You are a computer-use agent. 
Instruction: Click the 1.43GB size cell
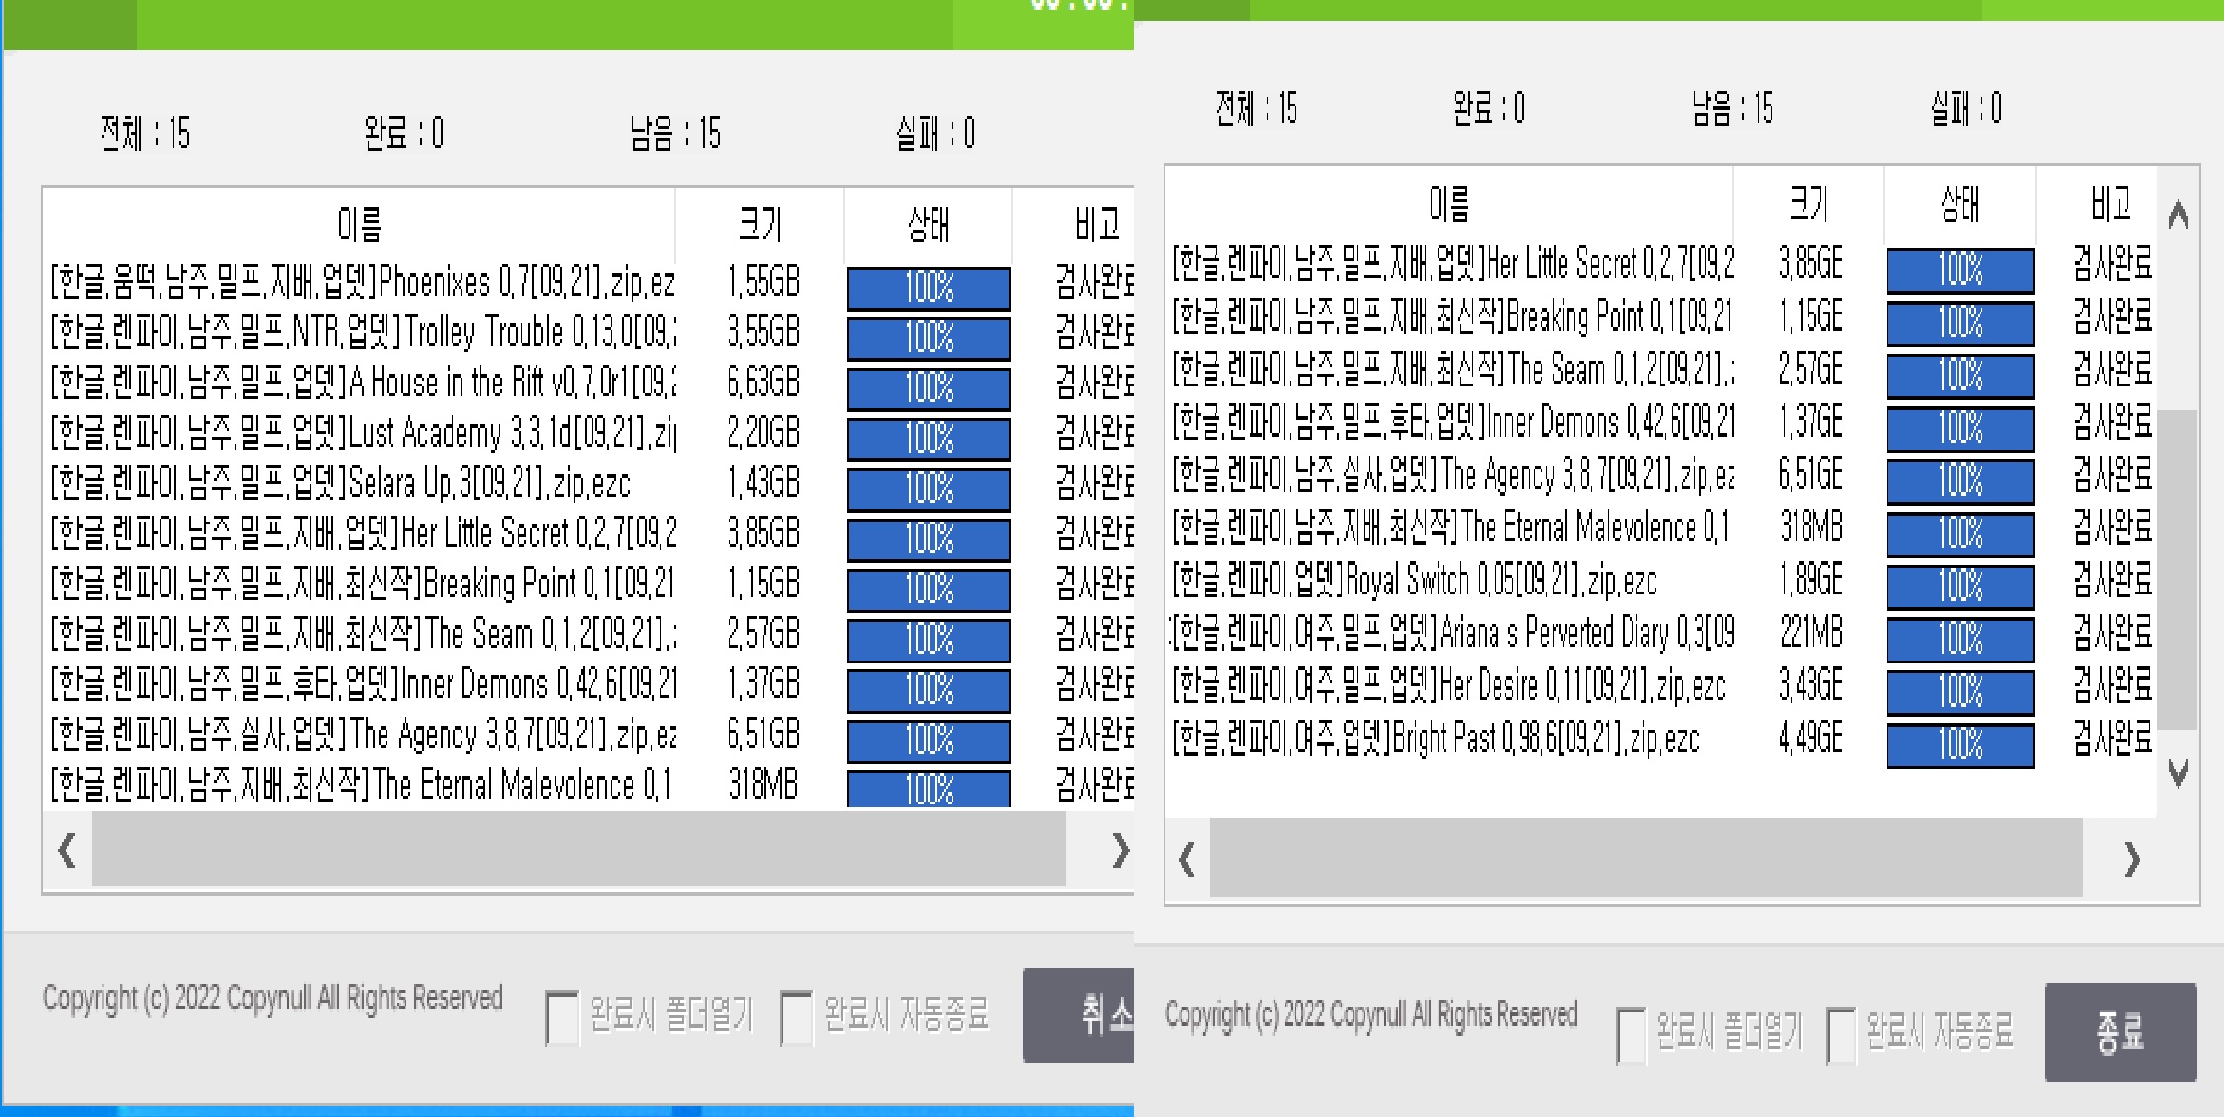(x=763, y=483)
